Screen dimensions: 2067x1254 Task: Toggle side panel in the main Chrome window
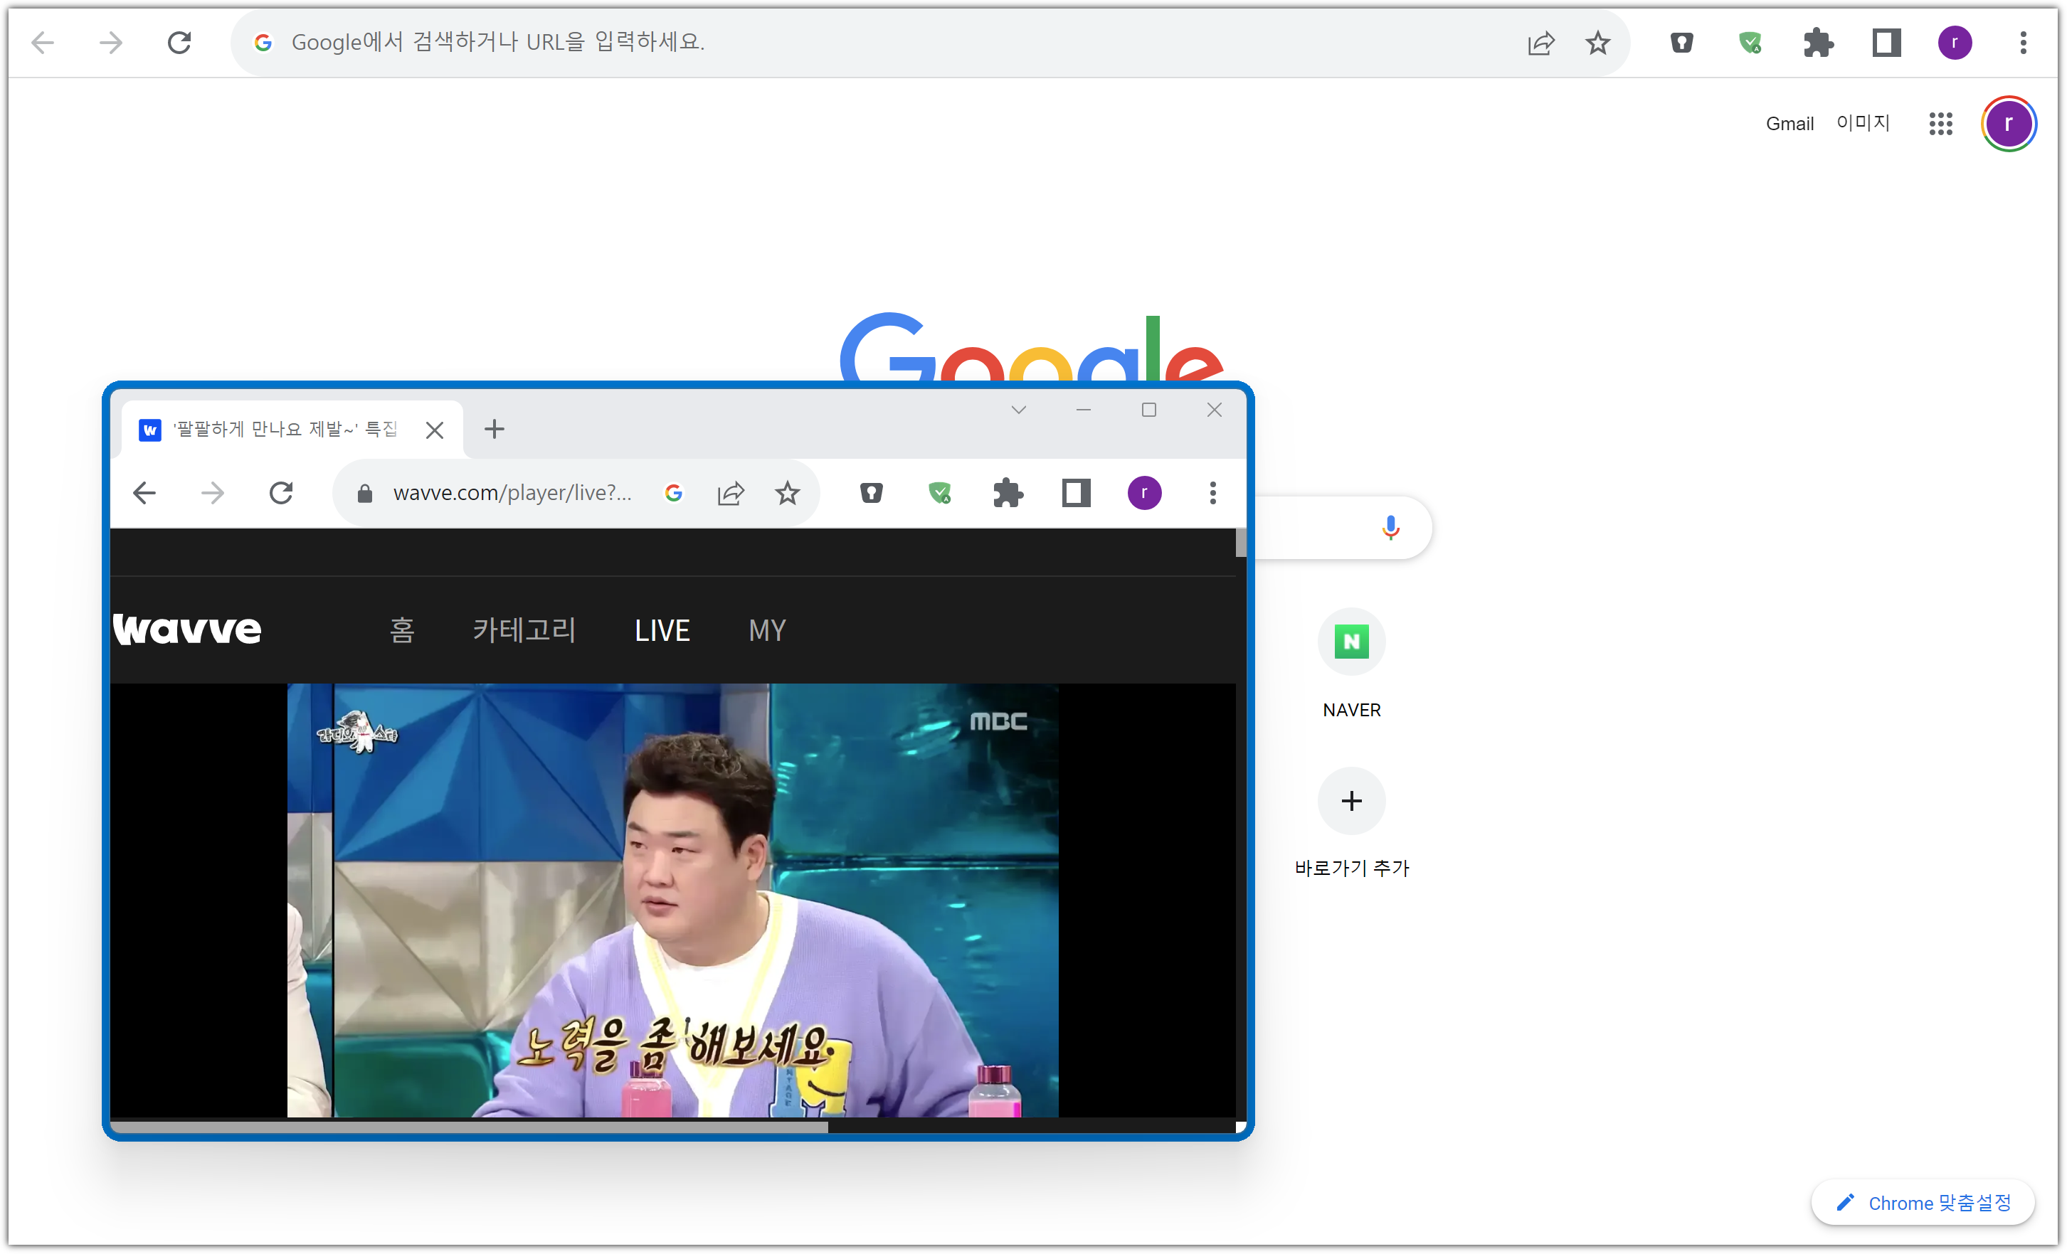click(x=1886, y=42)
